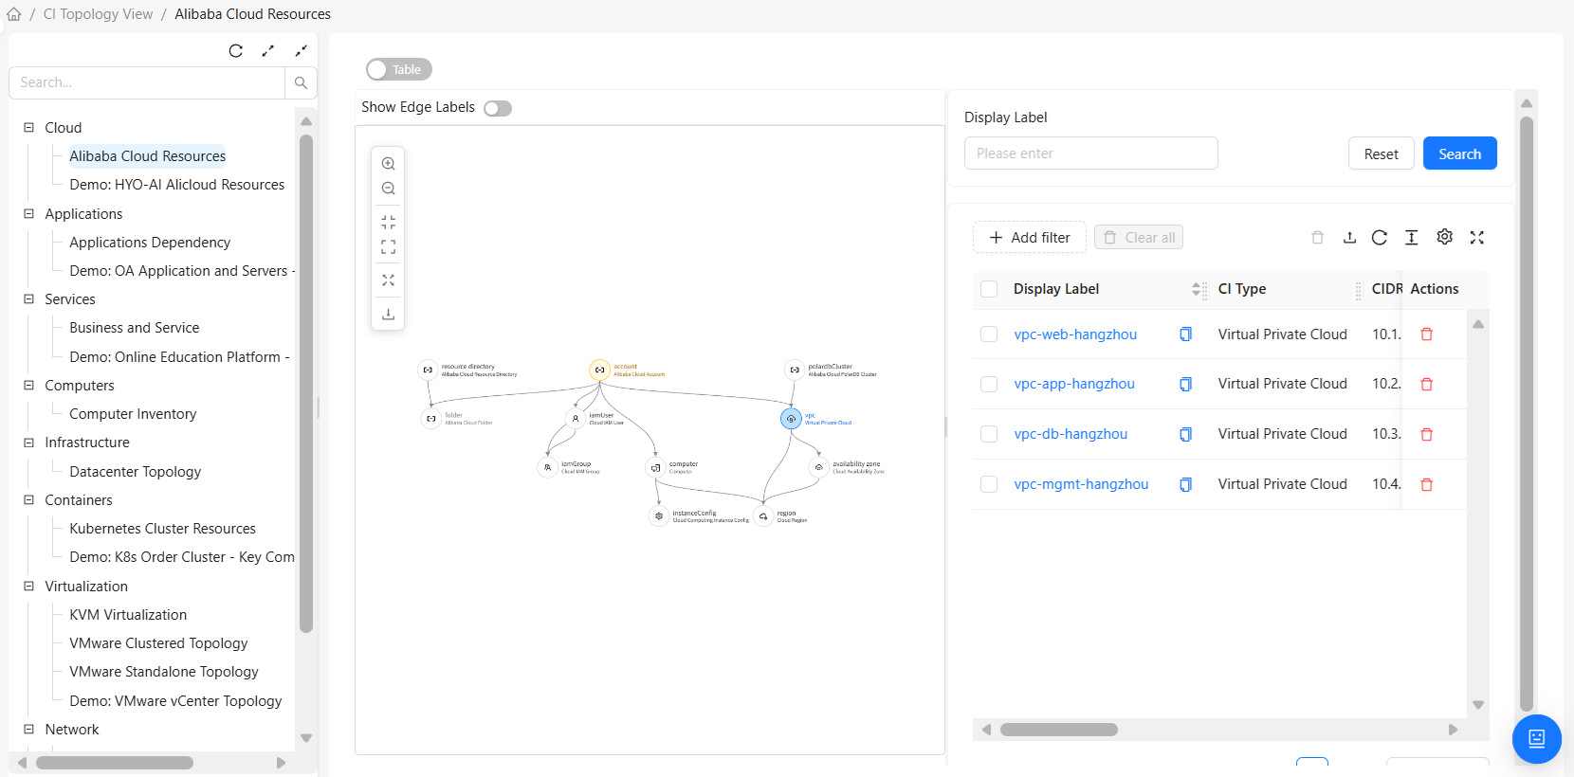
Task: Collapse the Applications tree group
Action: pyautogui.click(x=28, y=213)
